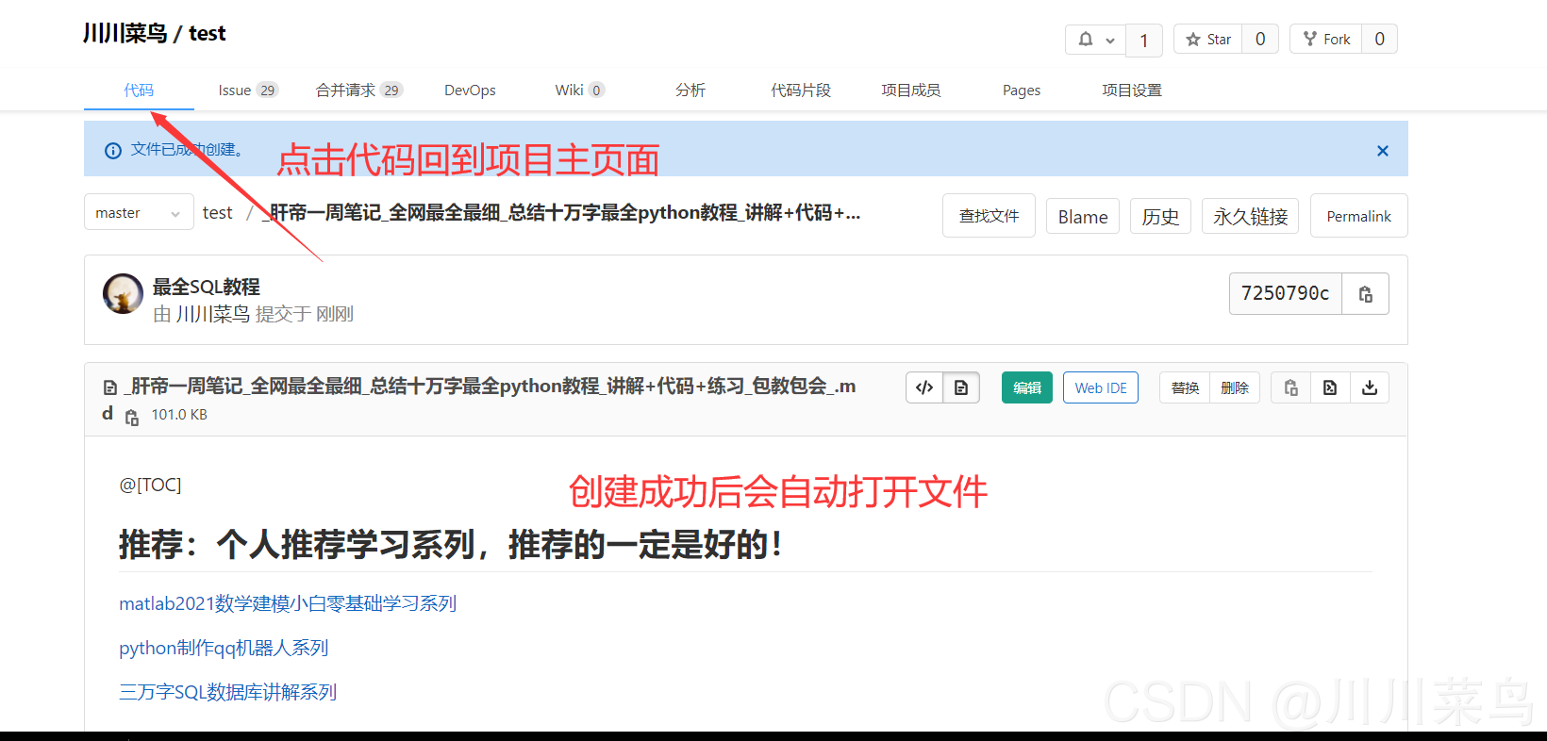Click the committer avatar thumbnail

[123, 294]
